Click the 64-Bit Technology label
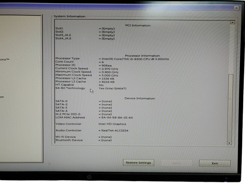The width and height of the screenshot is (245, 184). [x=70, y=88]
